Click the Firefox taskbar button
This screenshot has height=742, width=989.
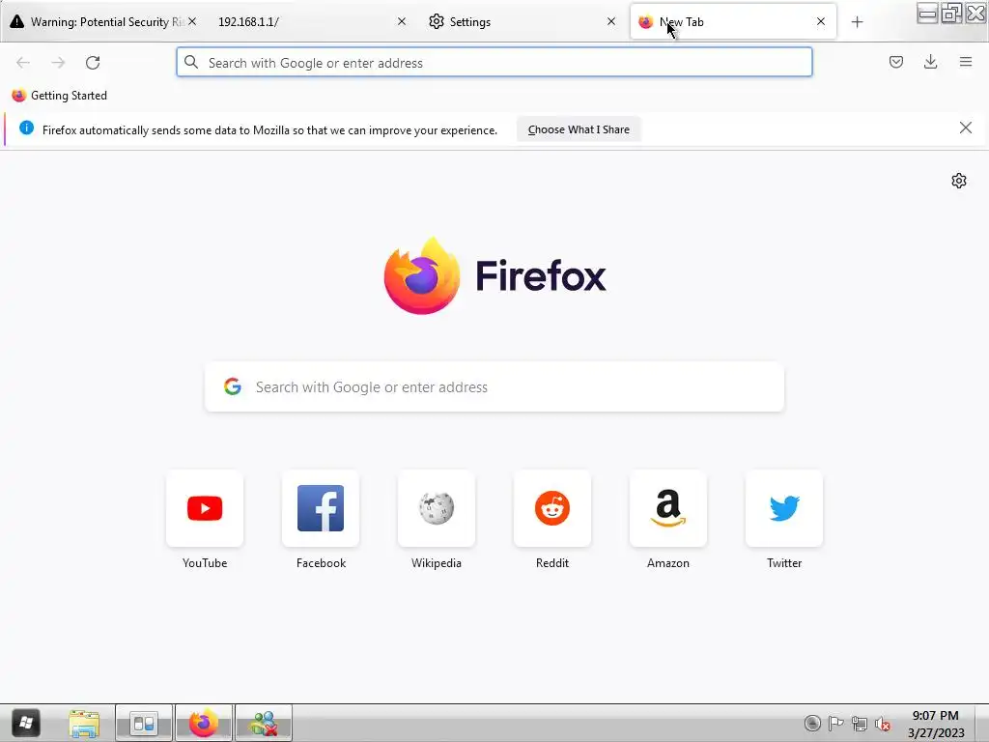(203, 723)
